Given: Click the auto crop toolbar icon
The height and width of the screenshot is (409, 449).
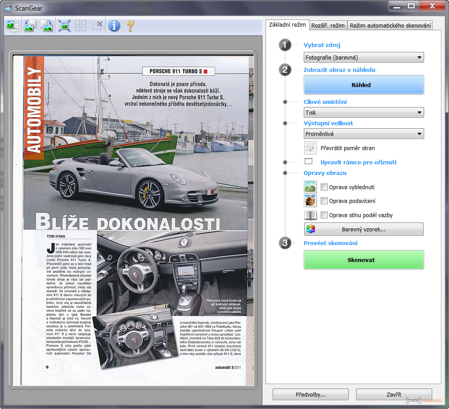Looking at the screenshot, I should (x=64, y=26).
